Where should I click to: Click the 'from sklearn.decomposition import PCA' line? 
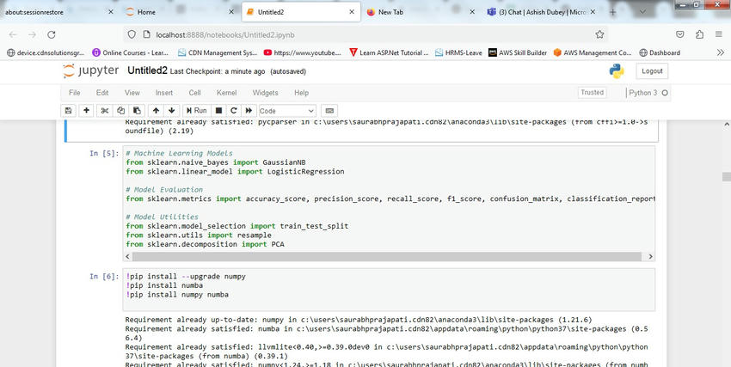tap(205, 244)
